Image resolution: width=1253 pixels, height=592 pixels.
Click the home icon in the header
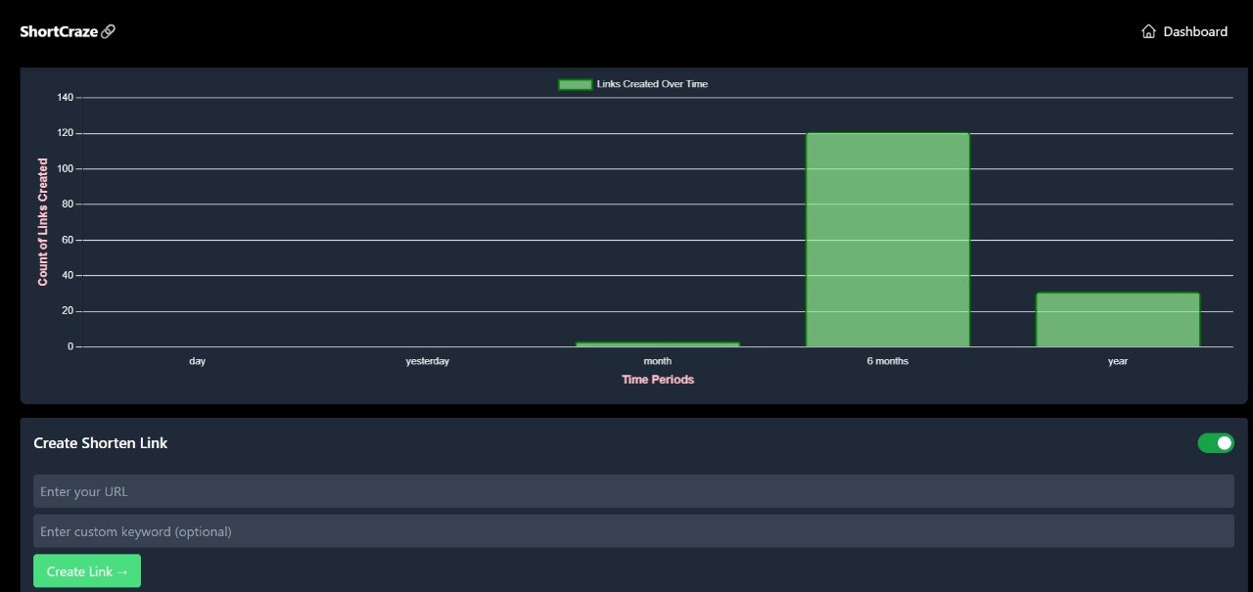click(x=1148, y=31)
